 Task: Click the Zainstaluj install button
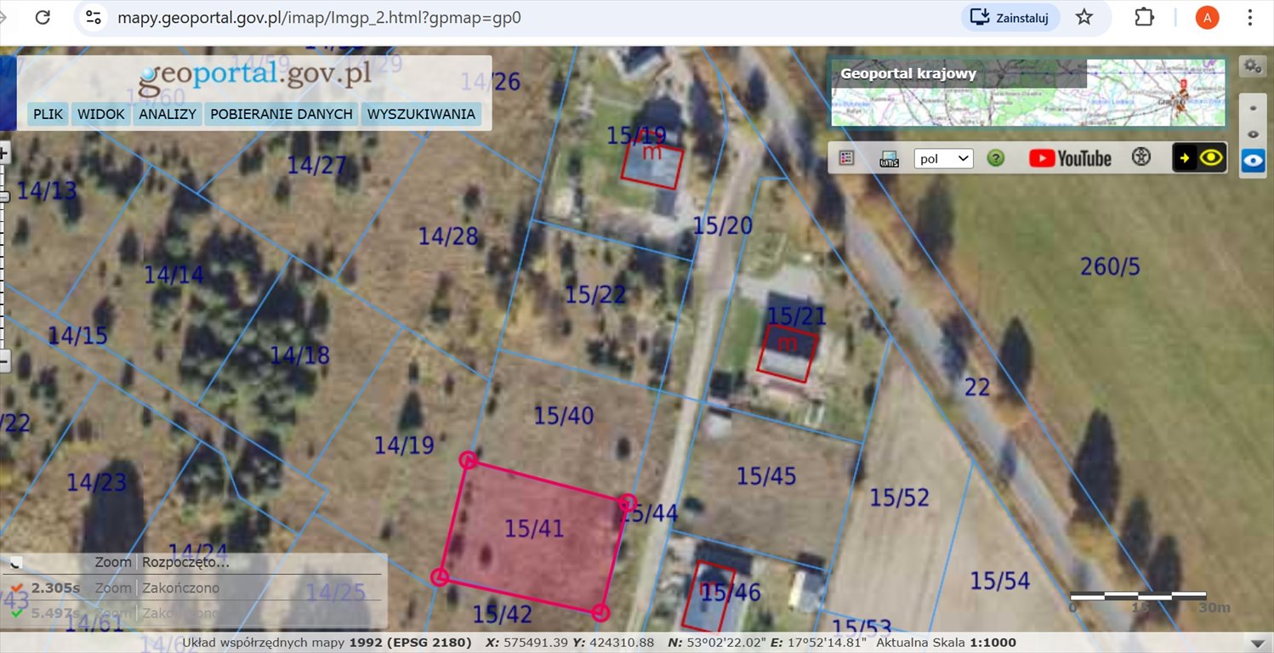[1010, 17]
